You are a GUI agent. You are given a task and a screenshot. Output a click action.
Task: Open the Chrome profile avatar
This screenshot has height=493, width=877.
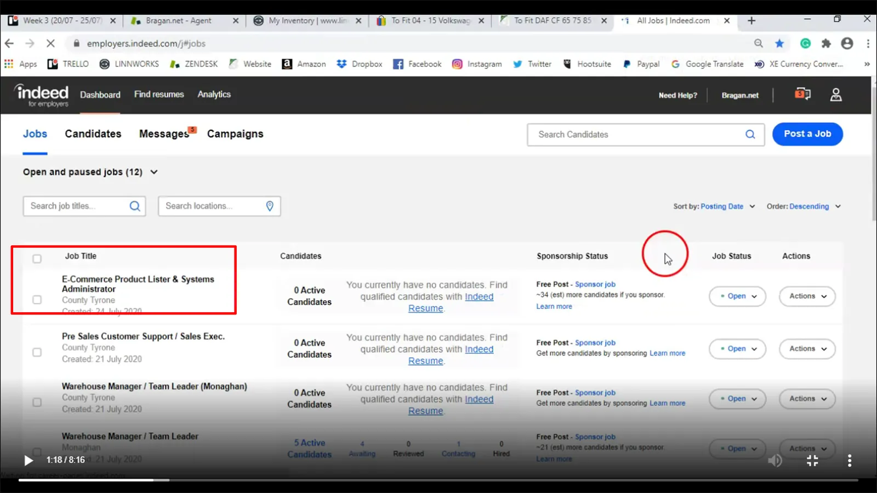(x=847, y=43)
